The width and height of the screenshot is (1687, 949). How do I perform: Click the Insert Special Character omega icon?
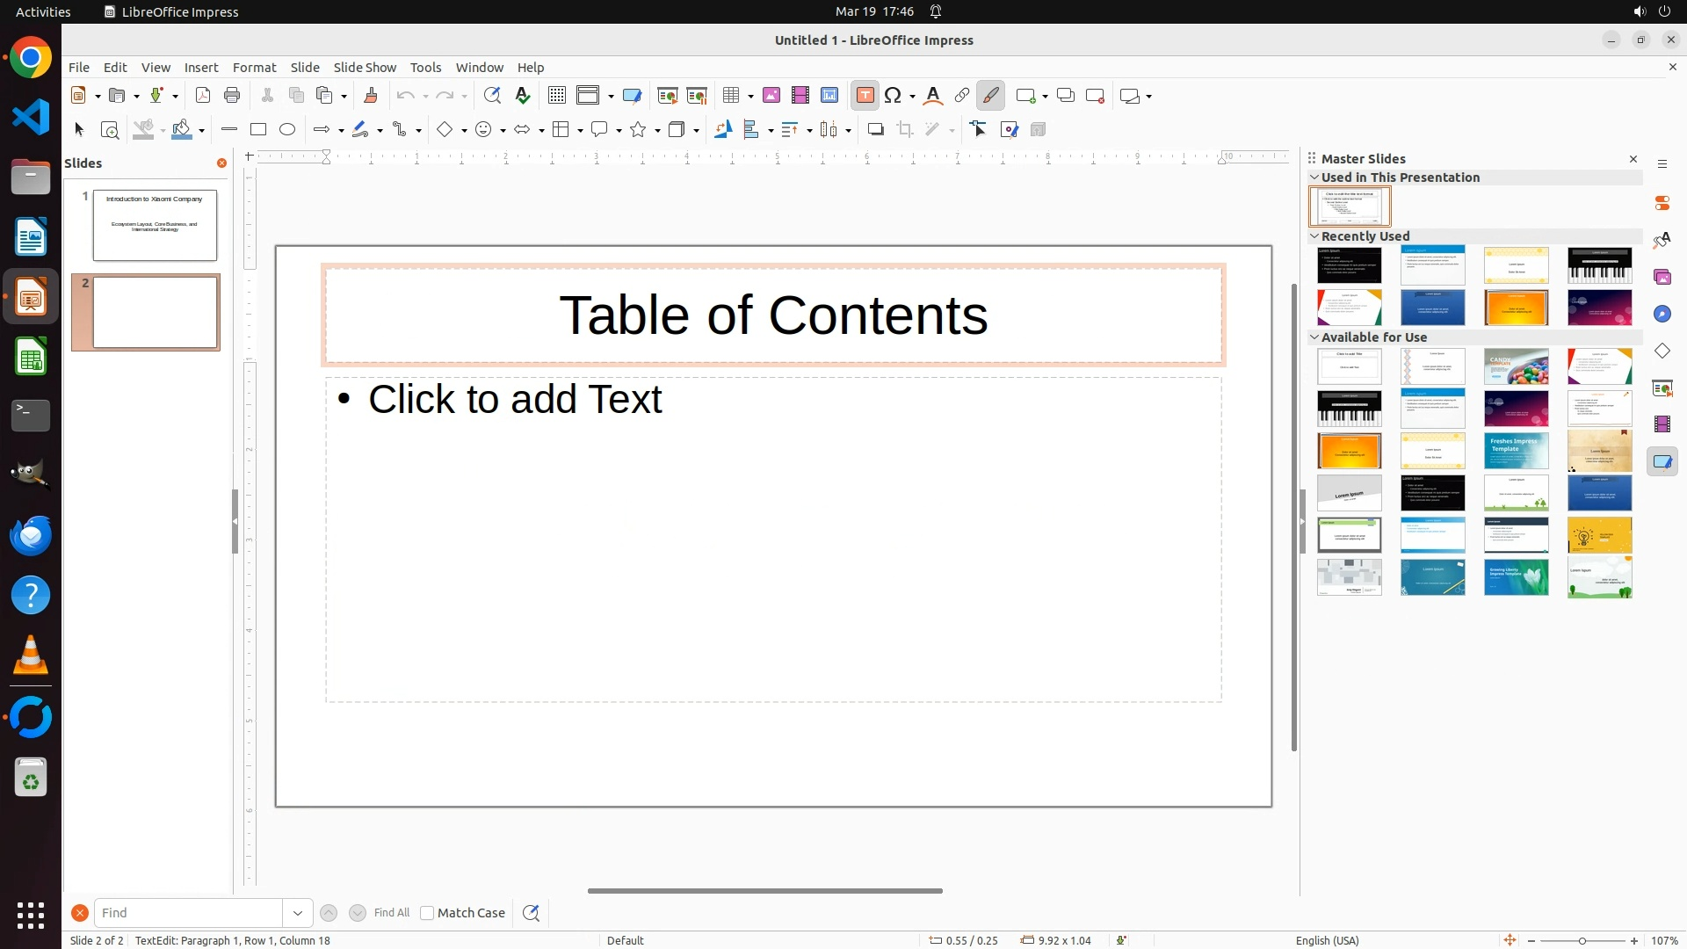click(x=894, y=96)
